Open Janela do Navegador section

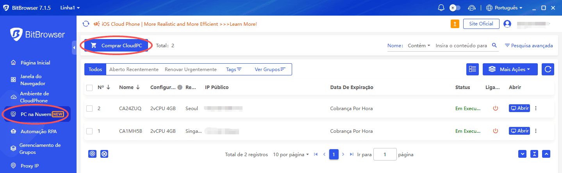tap(33, 80)
